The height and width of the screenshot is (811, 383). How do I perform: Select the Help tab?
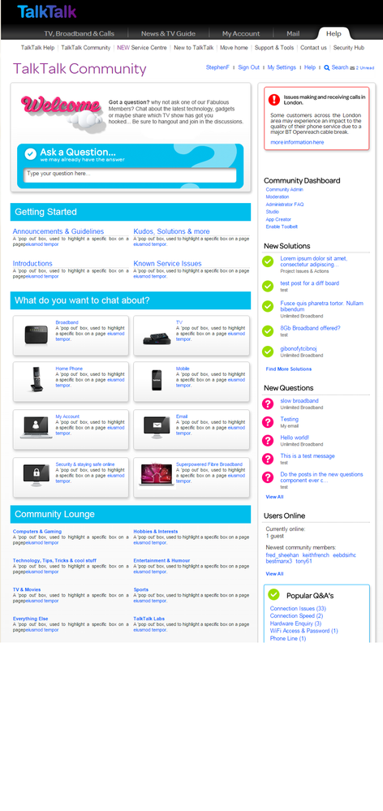(x=334, y=33)
